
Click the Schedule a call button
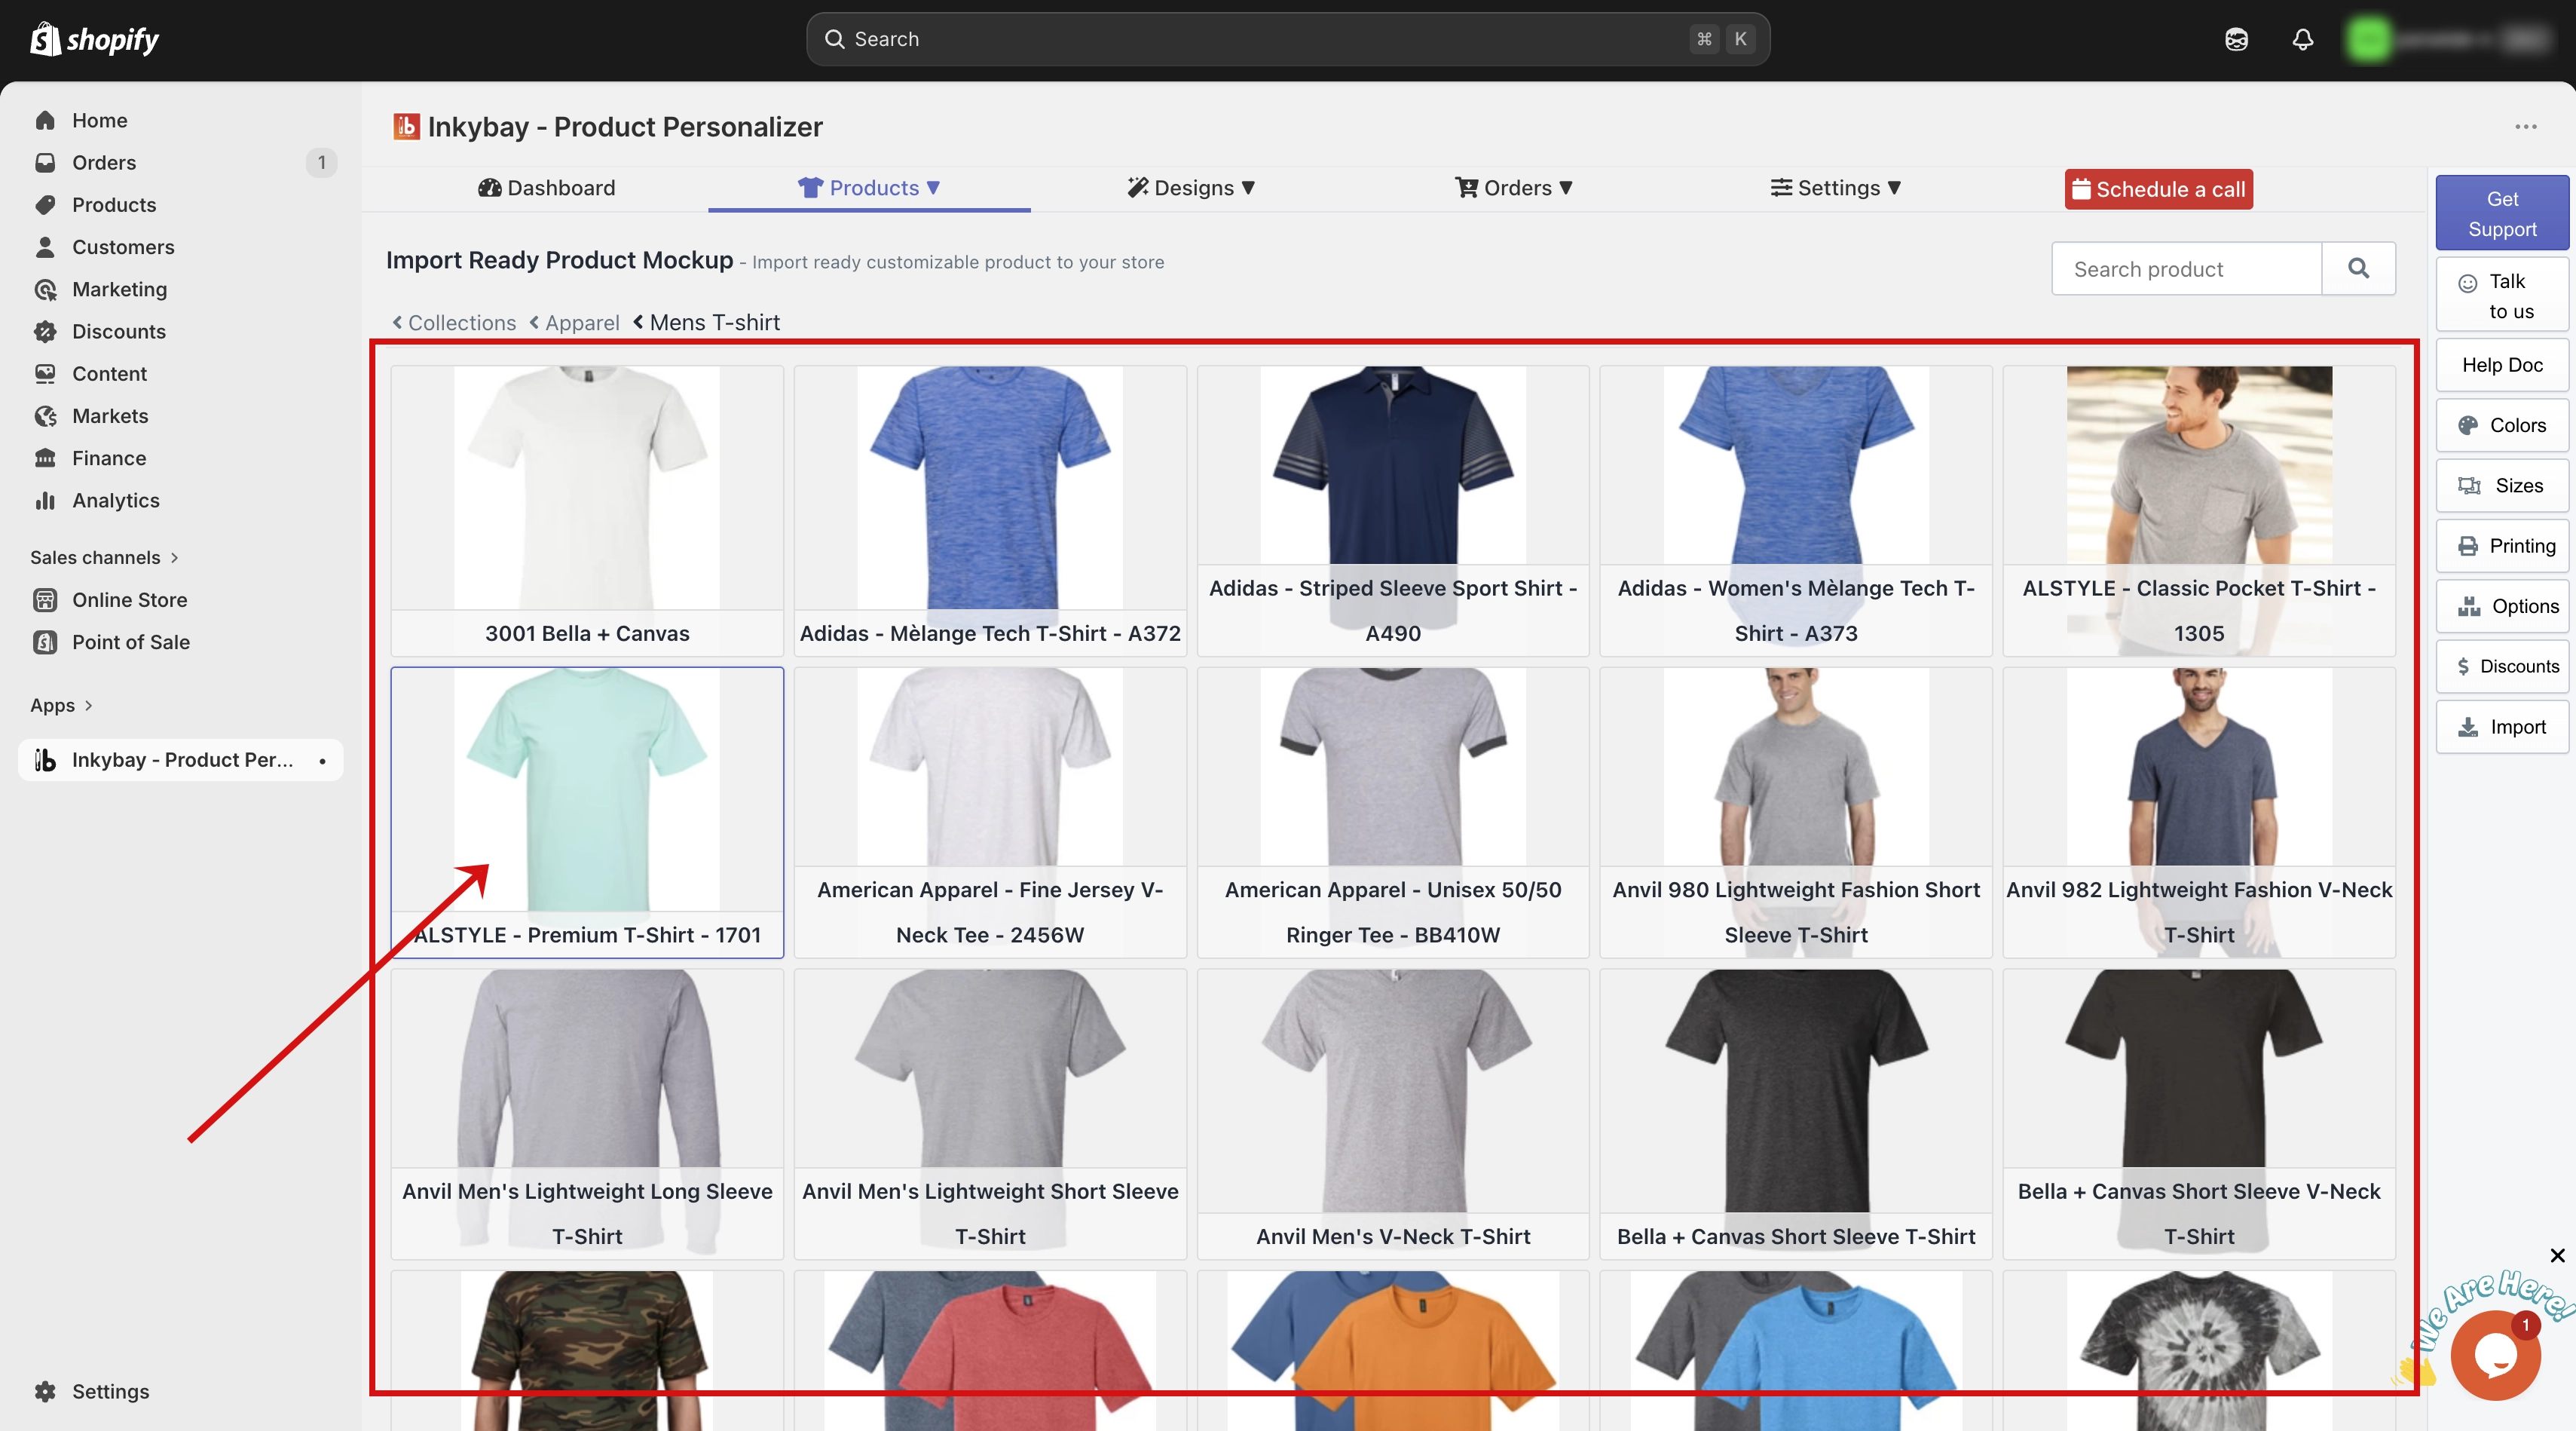click(2158, 189)
